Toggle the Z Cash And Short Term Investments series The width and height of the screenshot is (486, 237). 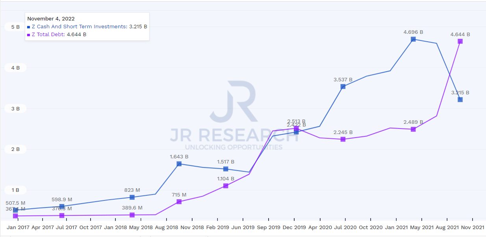[79, 27]
